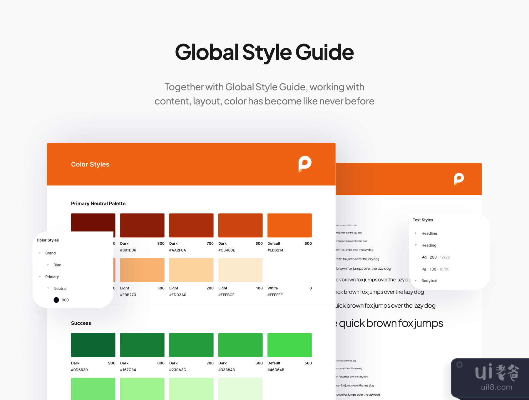The width and height of the screenshot is (529, 400).
Task: Expand the Headline text styles group
Action: (416, 233)
